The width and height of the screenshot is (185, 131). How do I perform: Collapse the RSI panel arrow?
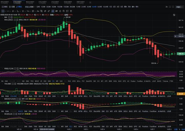click(2, 69)
